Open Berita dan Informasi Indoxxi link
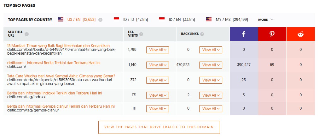319x138 pixels. pos(55,93)
